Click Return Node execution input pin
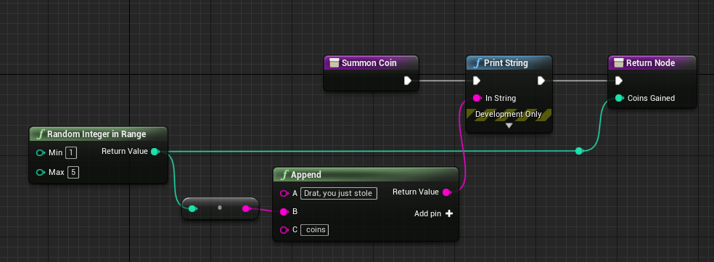 pyautogui.click(x=618, y=81)
